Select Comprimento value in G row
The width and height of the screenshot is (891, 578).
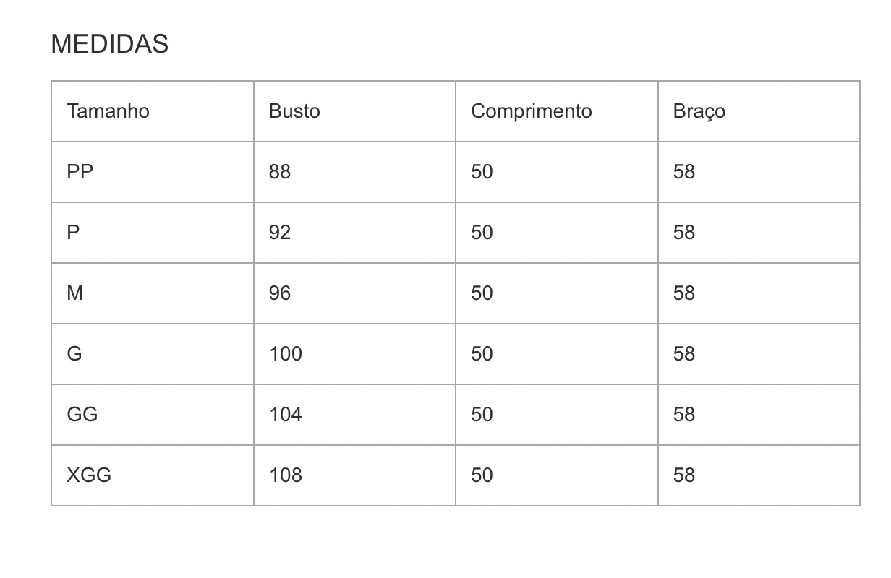point(482,354)
